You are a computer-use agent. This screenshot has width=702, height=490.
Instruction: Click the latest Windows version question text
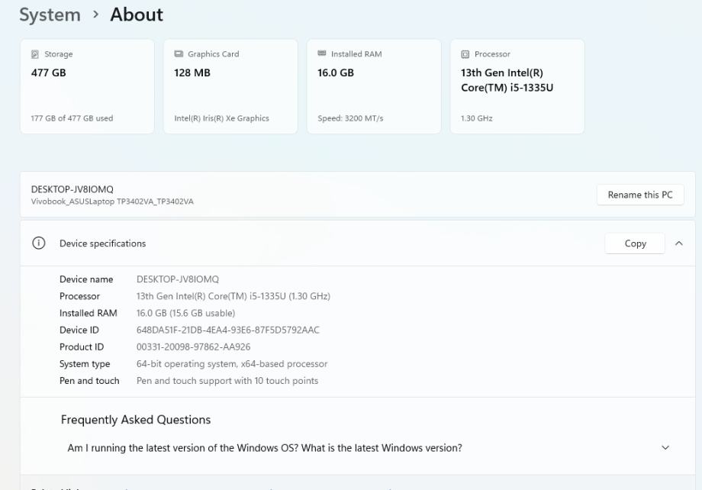(x=265, y=448)
